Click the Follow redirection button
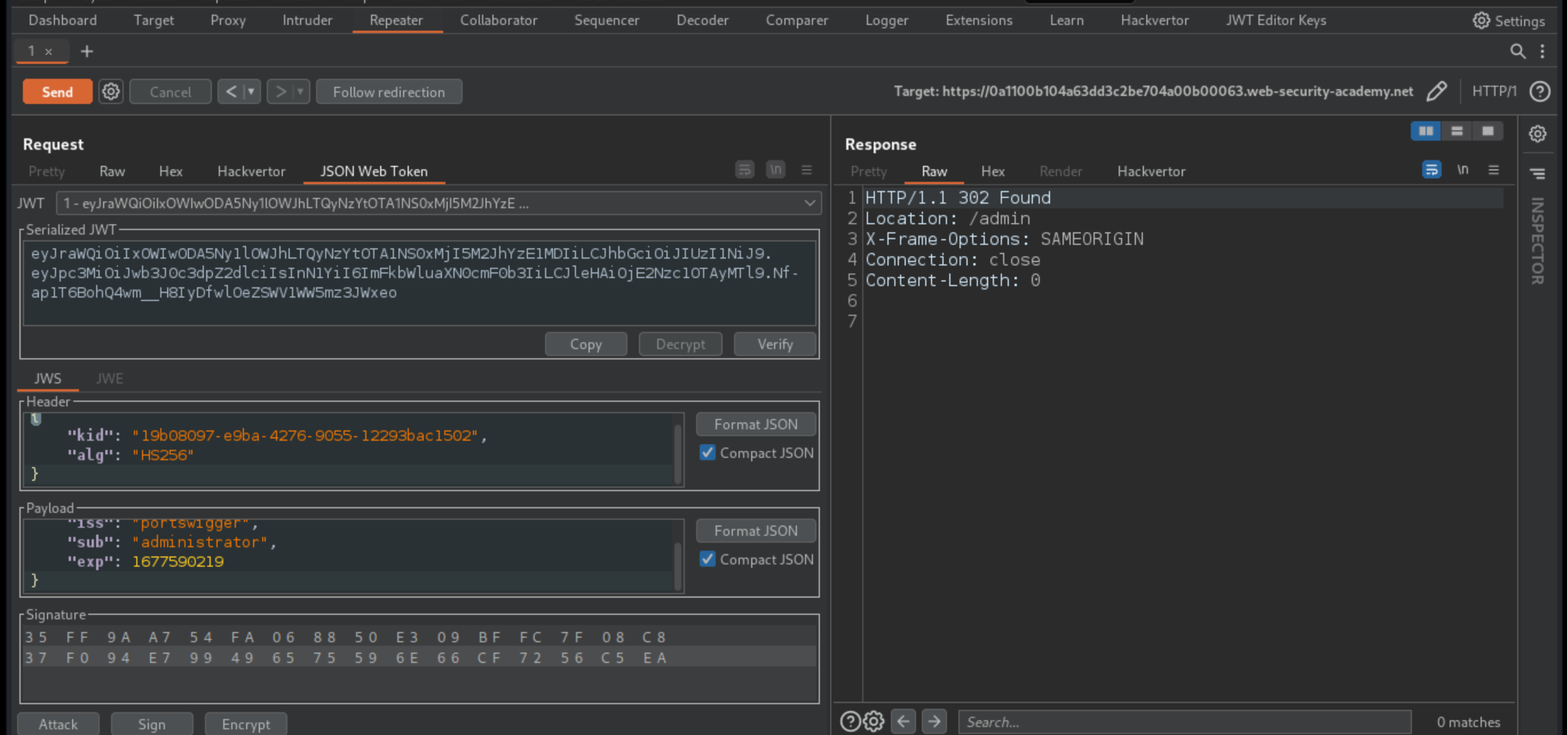 389,92
